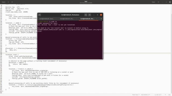Switch to first terminal tab root@vivabook: /usr/...
Viewport: 172px width, 96px height.
click(46, 19)
